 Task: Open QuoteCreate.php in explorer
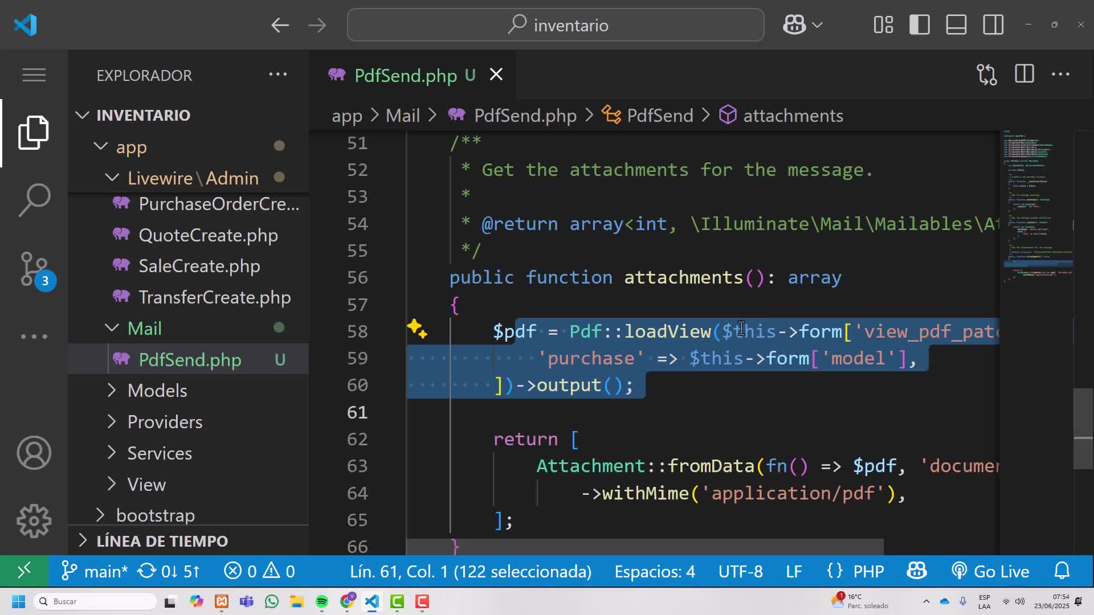[188, 235]
